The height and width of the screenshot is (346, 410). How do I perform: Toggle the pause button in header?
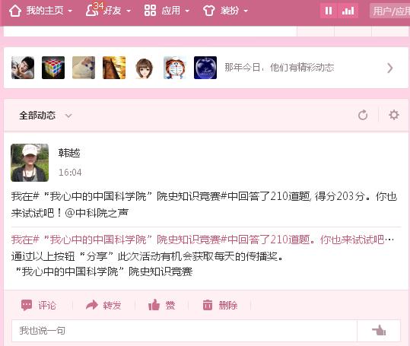pos(329,11)
